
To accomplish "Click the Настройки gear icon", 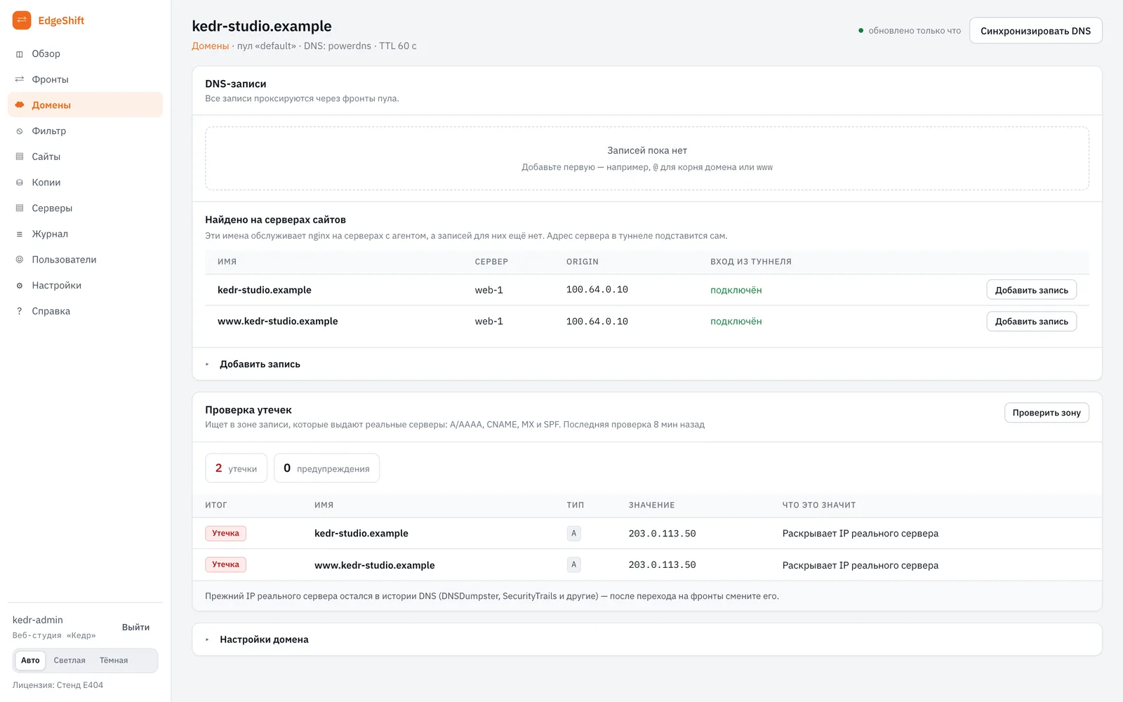I will point(20,286).
